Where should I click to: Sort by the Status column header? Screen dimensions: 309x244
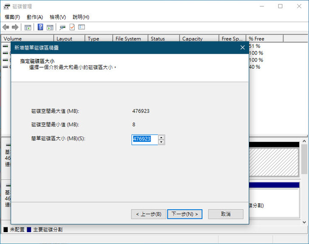(x=164, y=39)
